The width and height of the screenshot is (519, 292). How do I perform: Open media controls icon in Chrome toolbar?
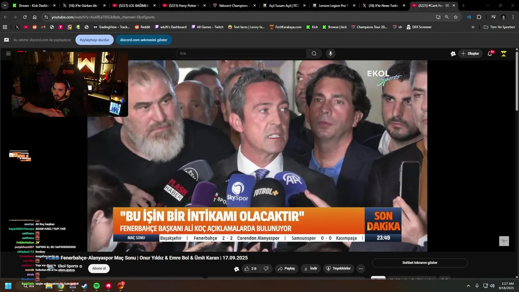click(493, 17)
